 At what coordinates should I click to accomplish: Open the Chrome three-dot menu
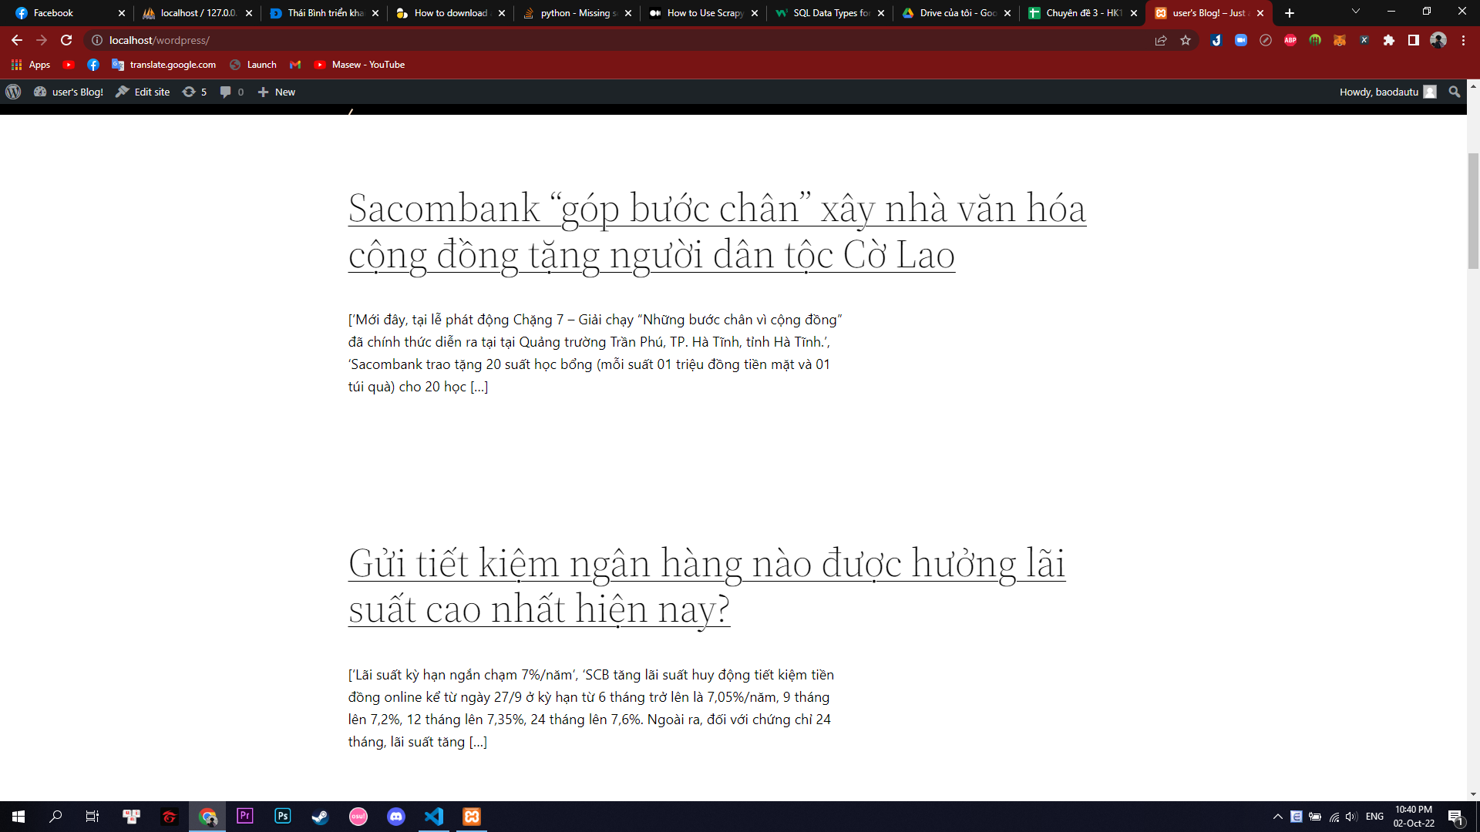pos(1463,40)
